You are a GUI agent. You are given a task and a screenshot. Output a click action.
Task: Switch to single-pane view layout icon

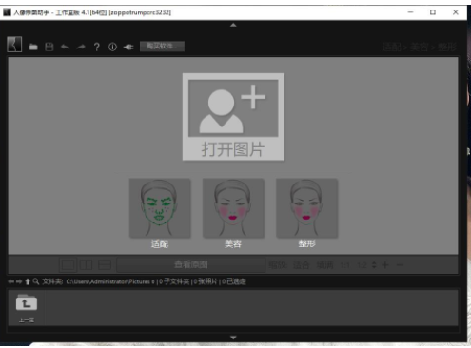pyautogui.click(x=68, y=264)
